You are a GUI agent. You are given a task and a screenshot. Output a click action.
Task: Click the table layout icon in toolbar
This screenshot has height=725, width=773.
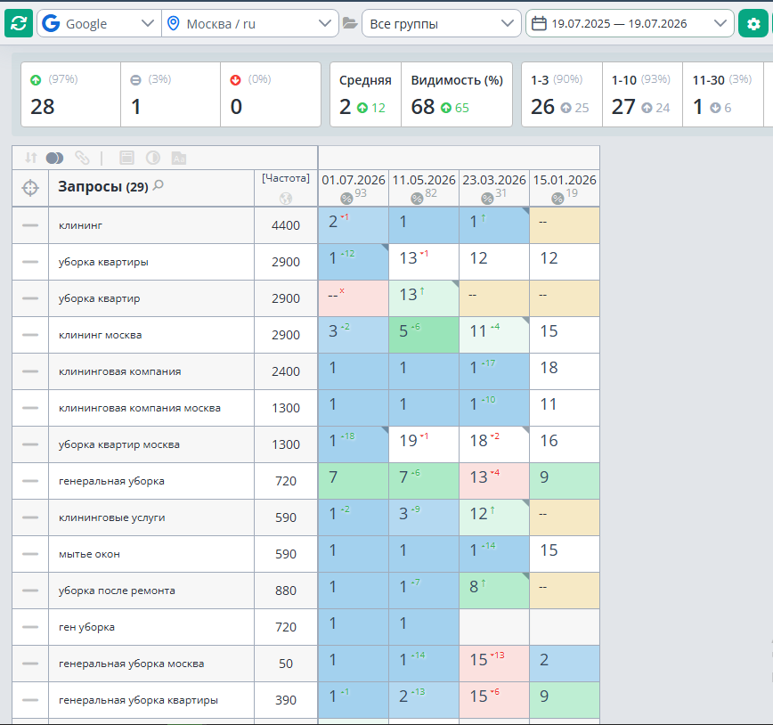(126, 158)
